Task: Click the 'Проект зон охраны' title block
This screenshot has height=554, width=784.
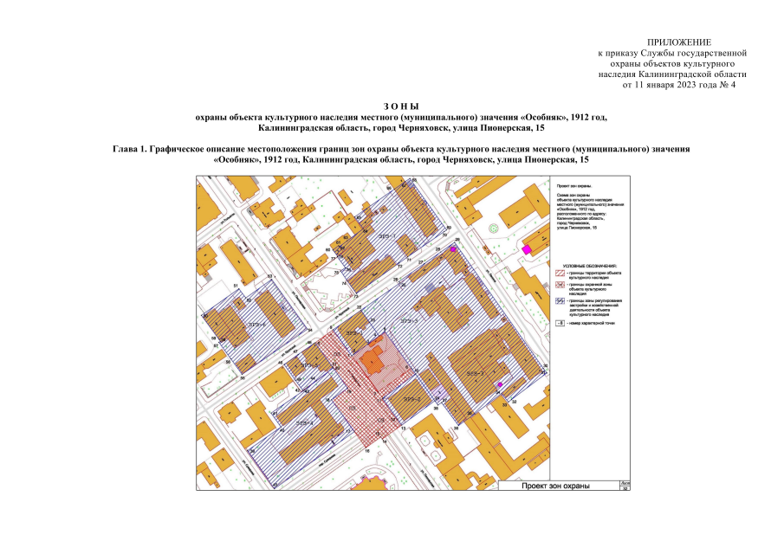Action: 559,486
